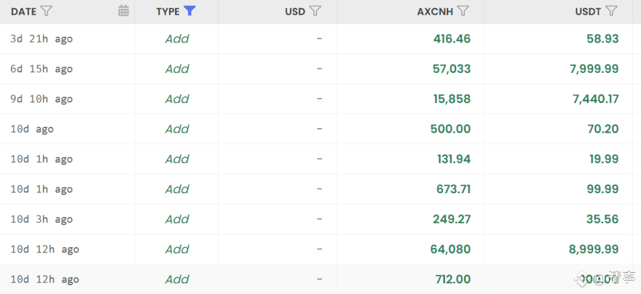Viewport: 641px width, 294px height.
Task: Sort by the USDT column header
Action: point(588,11)
